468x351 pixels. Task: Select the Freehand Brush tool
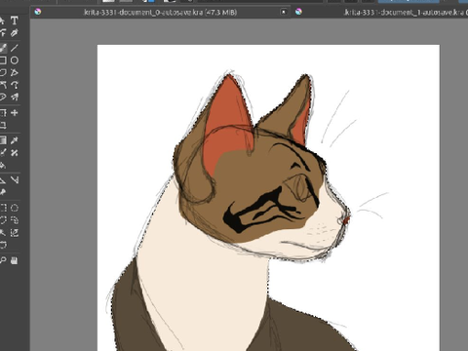click(3, 48)
